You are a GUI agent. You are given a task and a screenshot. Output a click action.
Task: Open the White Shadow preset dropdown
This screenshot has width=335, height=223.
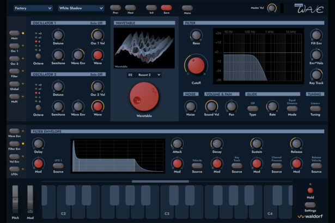(x=81, y=8)
